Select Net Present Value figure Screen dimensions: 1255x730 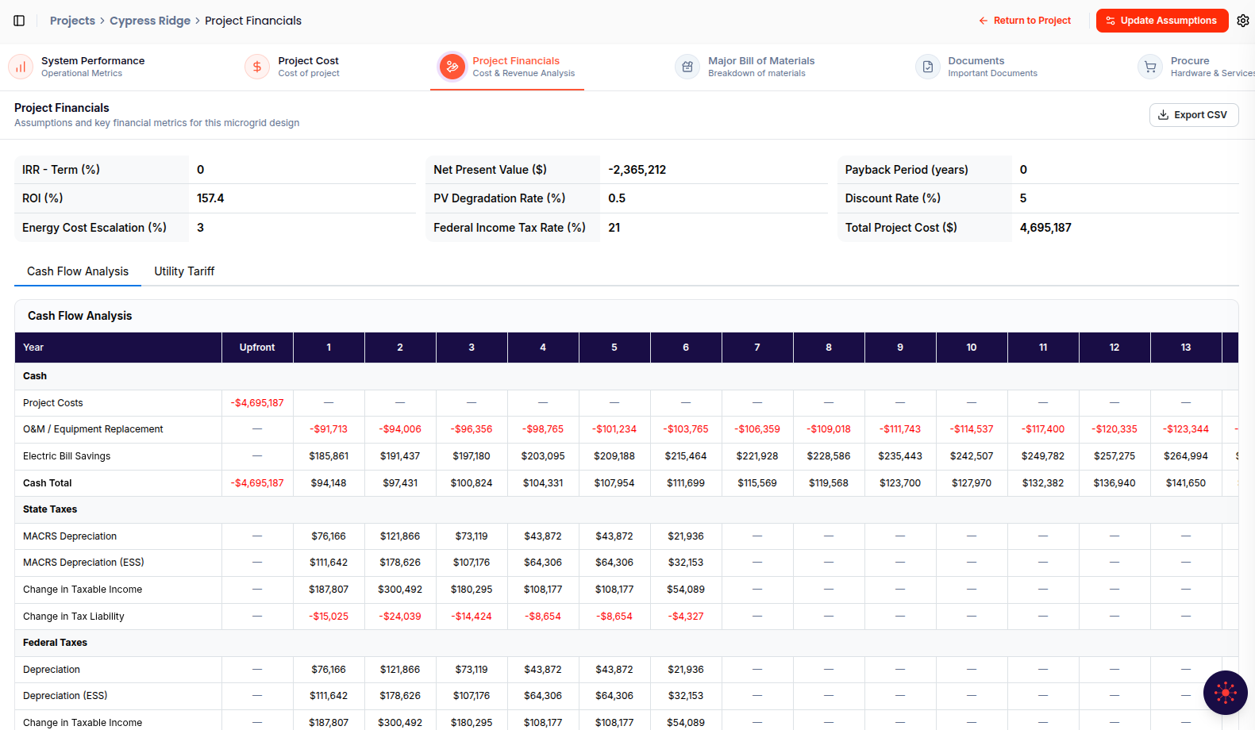click(x=637, y=170)
